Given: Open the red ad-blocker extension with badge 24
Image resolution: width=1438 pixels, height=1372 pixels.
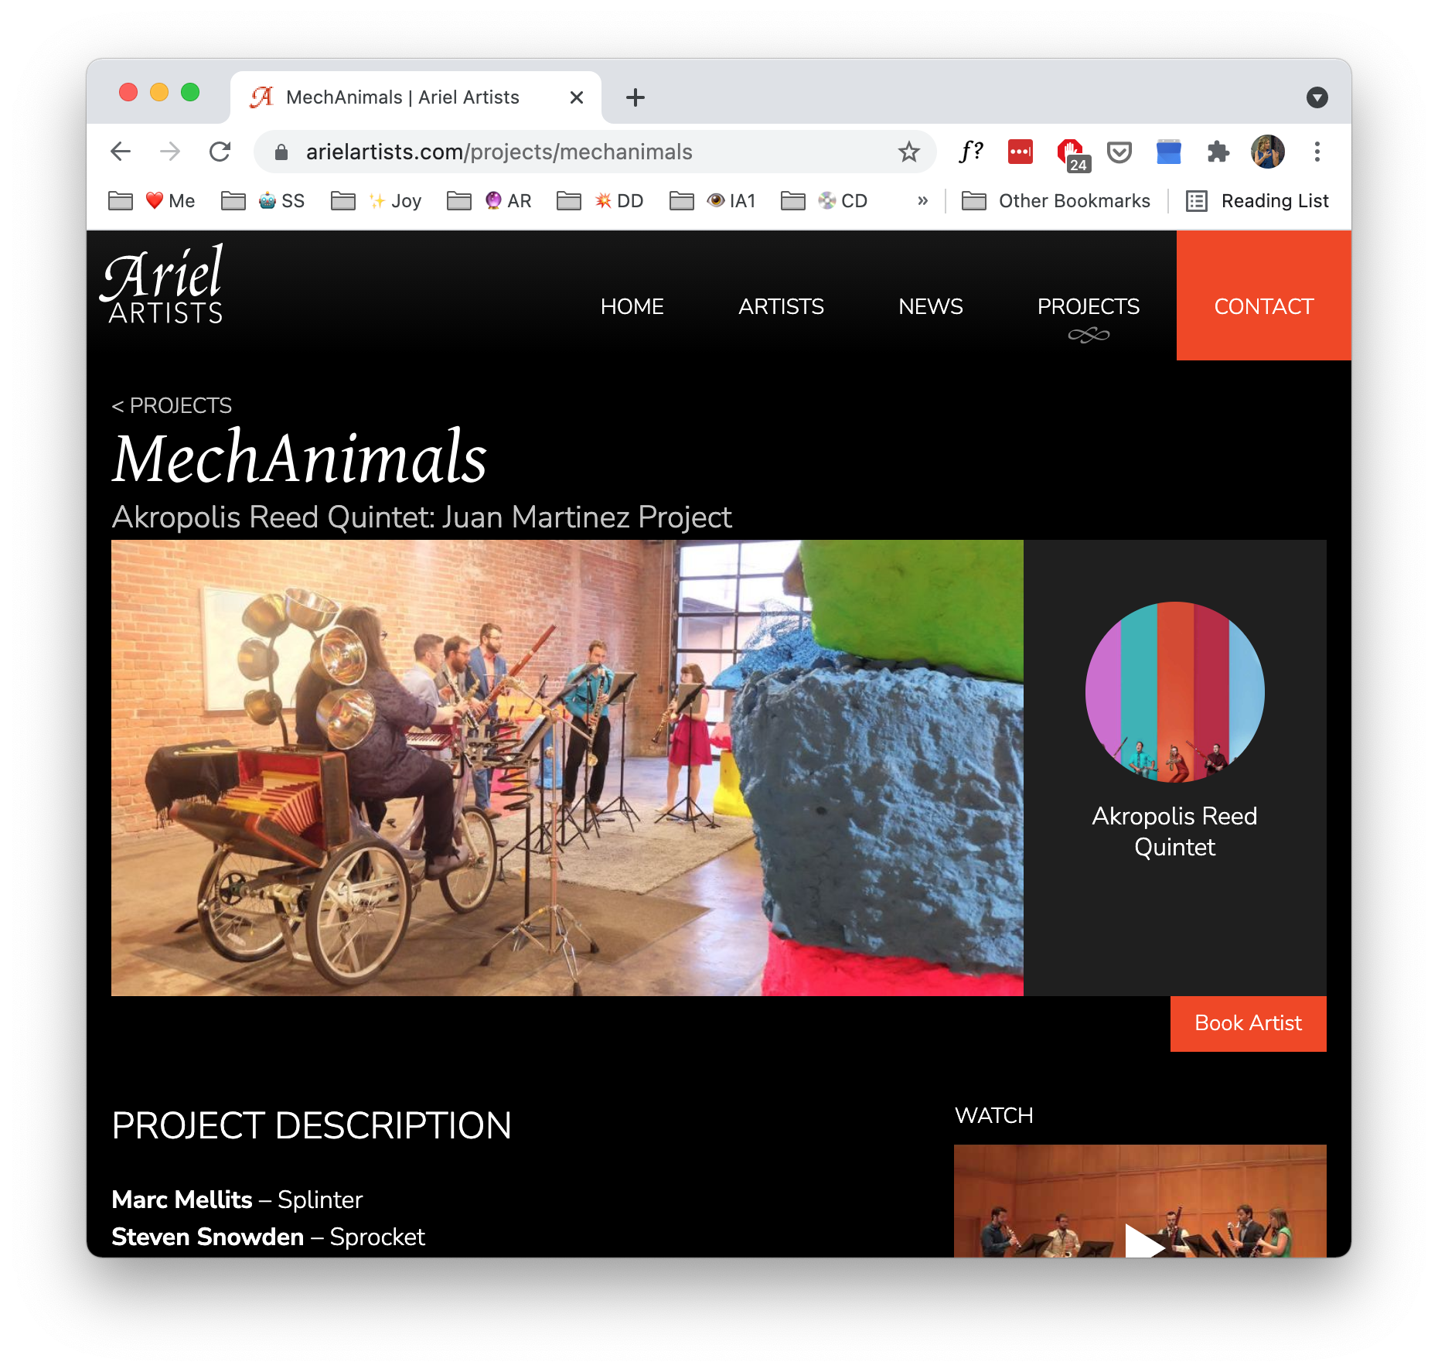Looking at the screenshot, I should (x=1072, y=153).
